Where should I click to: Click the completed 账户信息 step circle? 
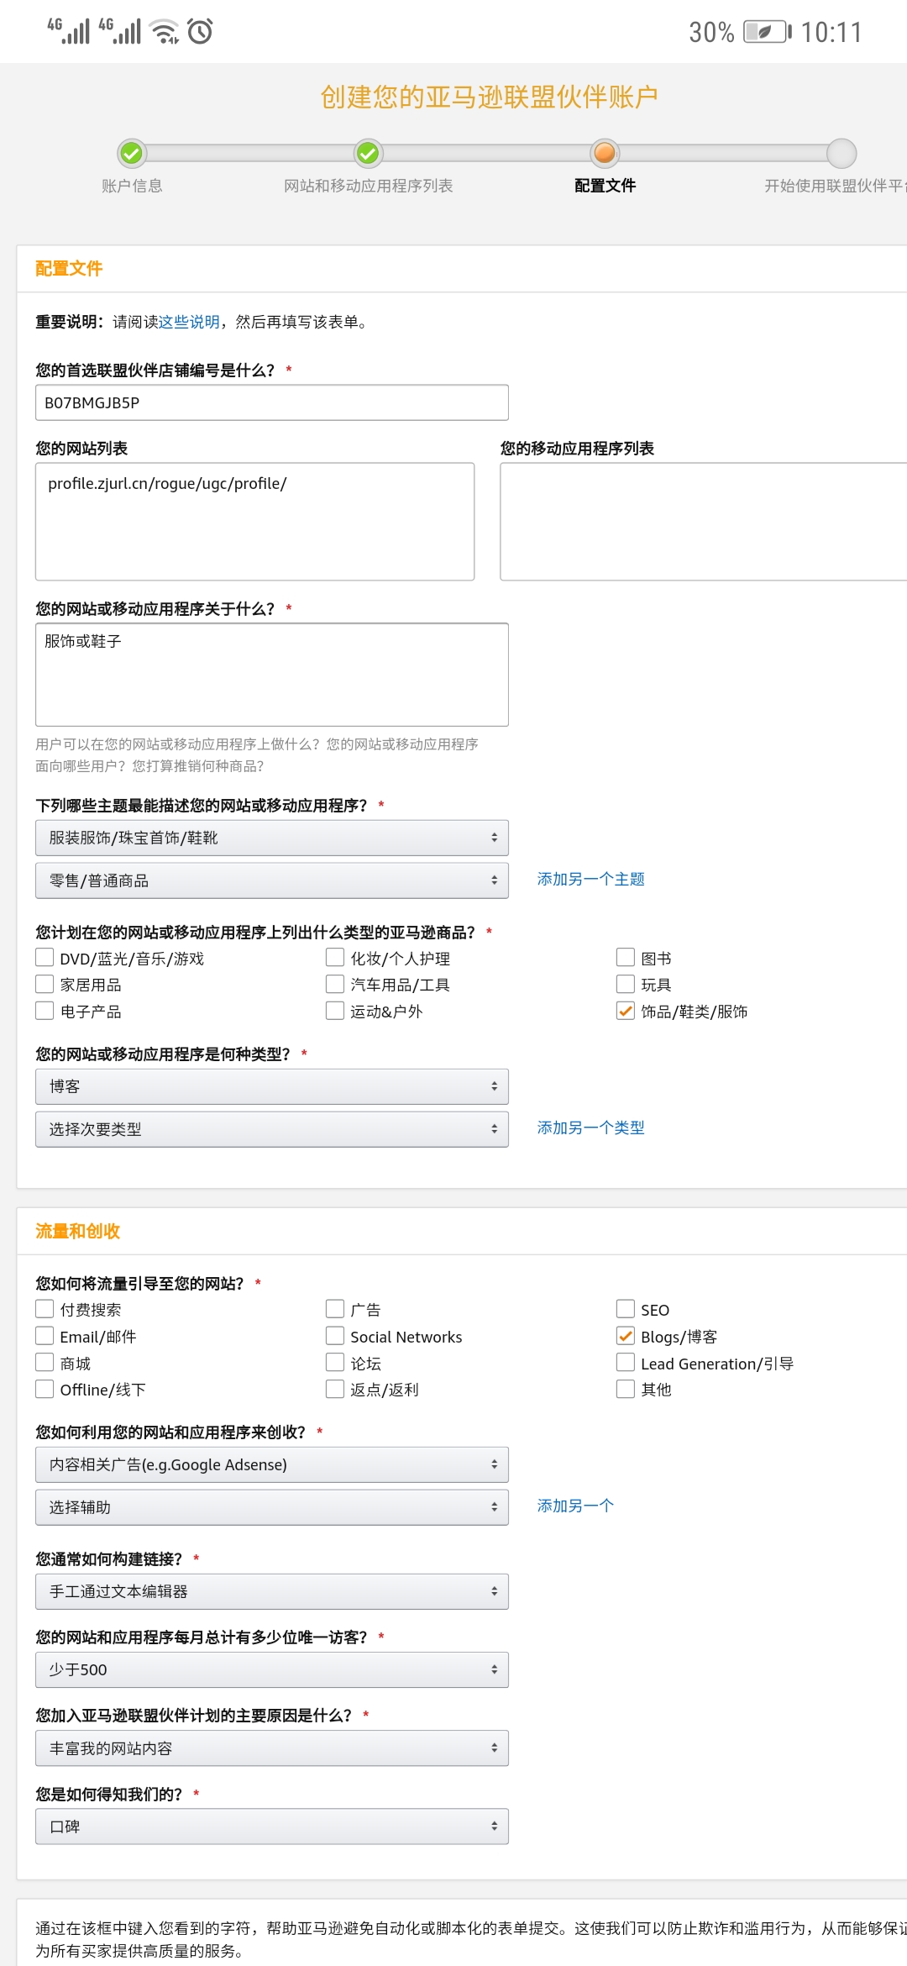[132, 153]
